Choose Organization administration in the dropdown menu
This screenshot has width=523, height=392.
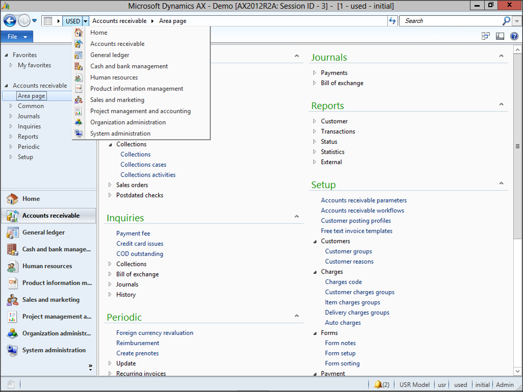pyautogui.click(x=128, y=122)
